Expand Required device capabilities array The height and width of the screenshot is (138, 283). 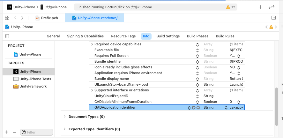92,44
